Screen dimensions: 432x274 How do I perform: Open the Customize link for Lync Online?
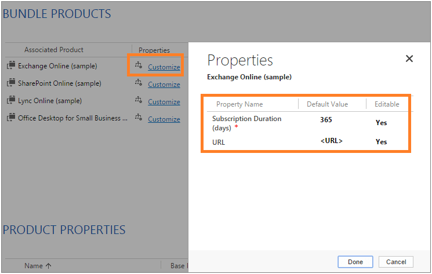tap(164, 102)
